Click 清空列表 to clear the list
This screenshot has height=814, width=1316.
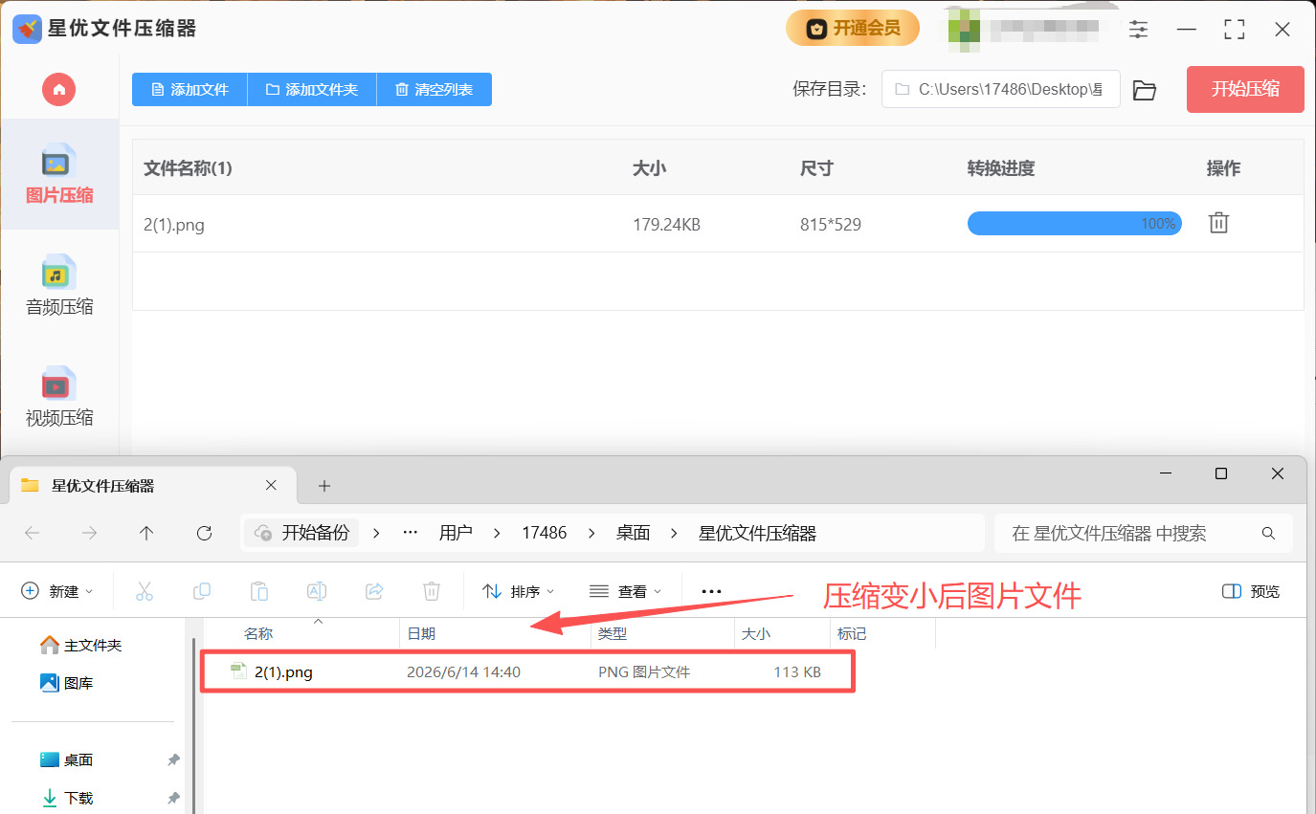tap(435, 89)
